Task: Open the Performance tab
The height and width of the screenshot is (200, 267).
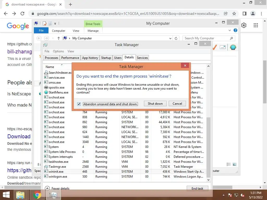Action: click(70, 58)
